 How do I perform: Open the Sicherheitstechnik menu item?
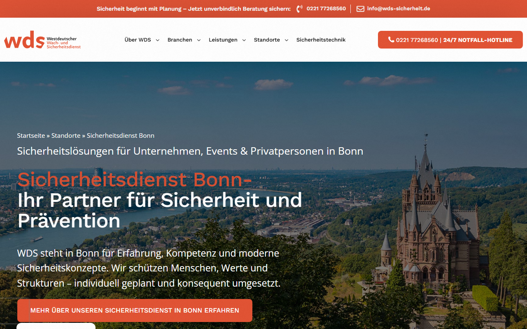pyautogui.click(x=321, y=40)
